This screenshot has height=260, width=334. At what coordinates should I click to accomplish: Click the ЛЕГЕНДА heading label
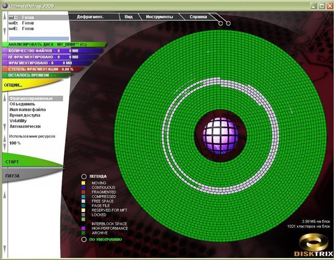tap(98, 177)
